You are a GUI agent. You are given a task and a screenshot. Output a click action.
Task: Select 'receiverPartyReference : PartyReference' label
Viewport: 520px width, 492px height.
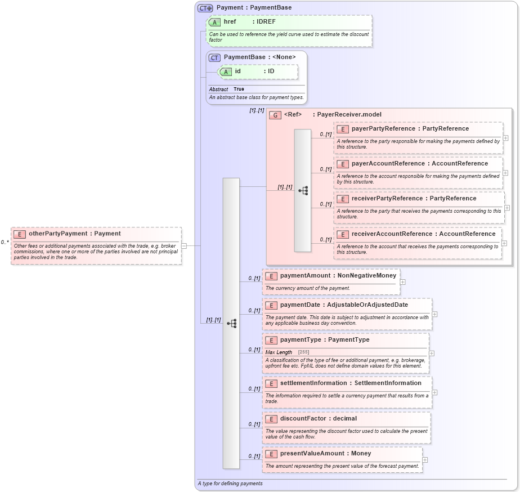pos(414,198)
